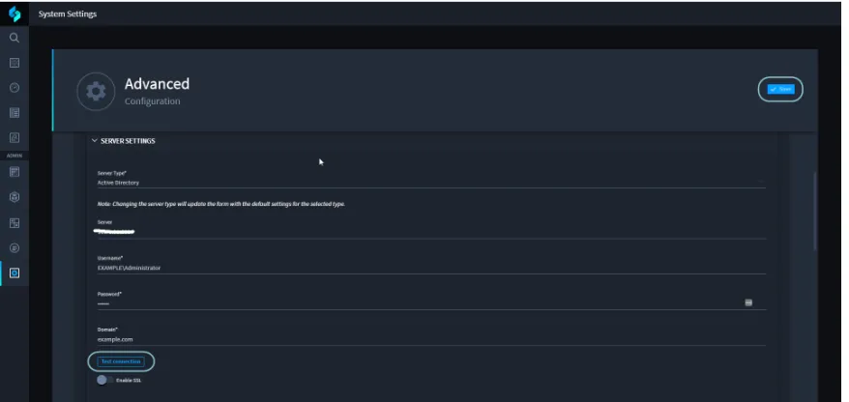Click the Advanced heading text
This screenshot has height=402, width=849.
pyautogui.click(x=157, y=84)
